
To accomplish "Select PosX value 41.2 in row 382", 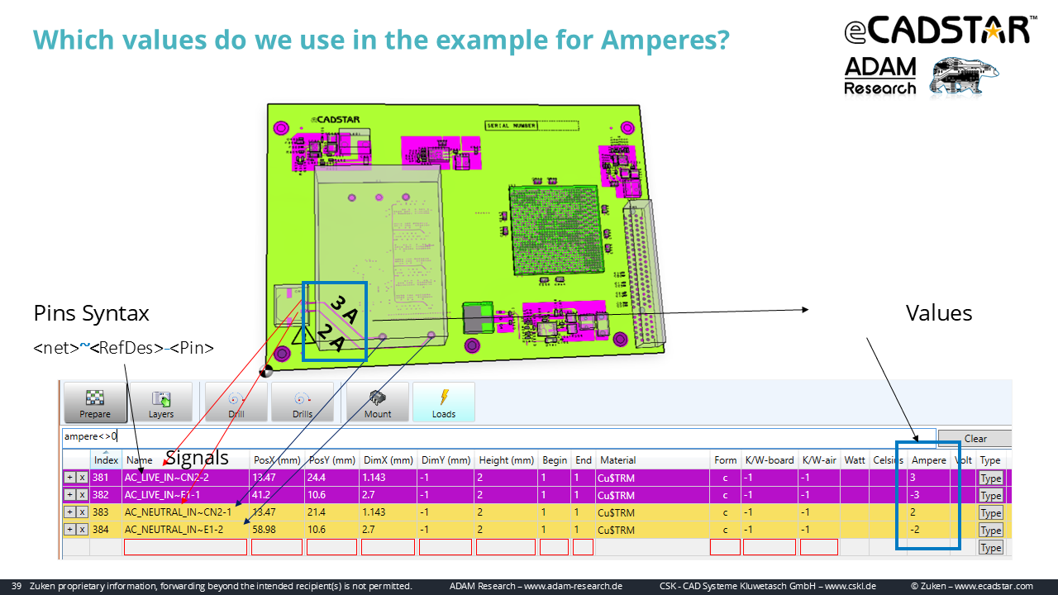I will [277, 495].
